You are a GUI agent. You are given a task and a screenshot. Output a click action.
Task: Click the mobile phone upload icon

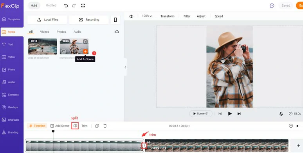pos(115,19)
